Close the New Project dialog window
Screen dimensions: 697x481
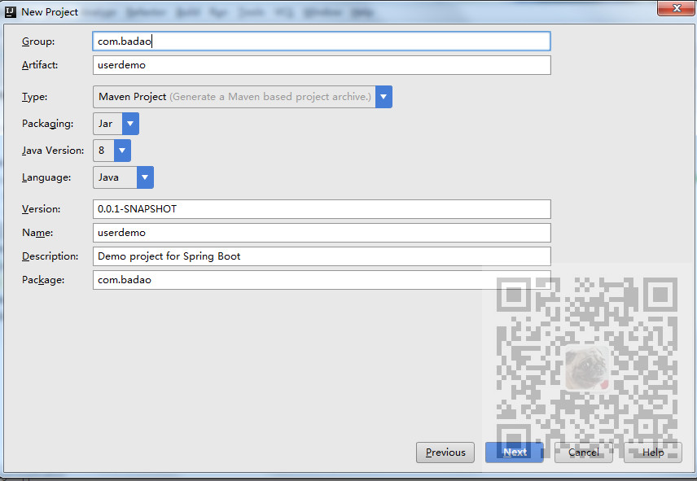pyautogui.click(x=676, y=8)
